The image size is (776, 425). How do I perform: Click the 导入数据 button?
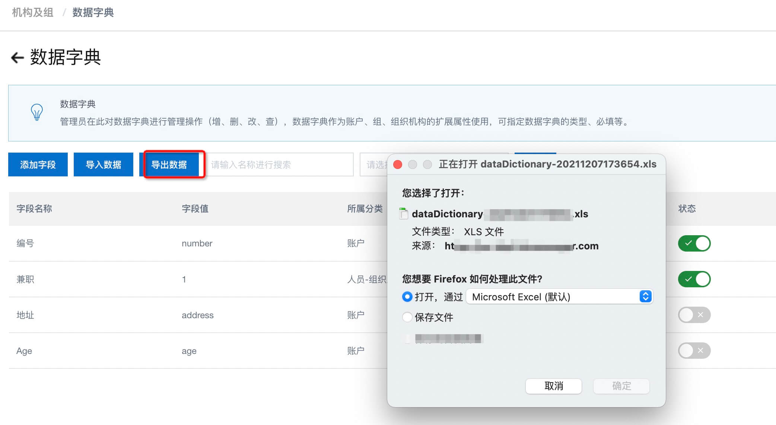coord(104,164)
